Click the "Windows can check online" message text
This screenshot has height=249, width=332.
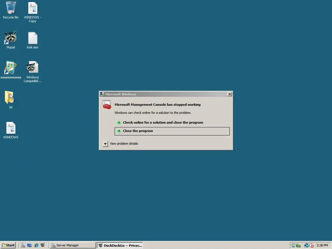[153, 113]
